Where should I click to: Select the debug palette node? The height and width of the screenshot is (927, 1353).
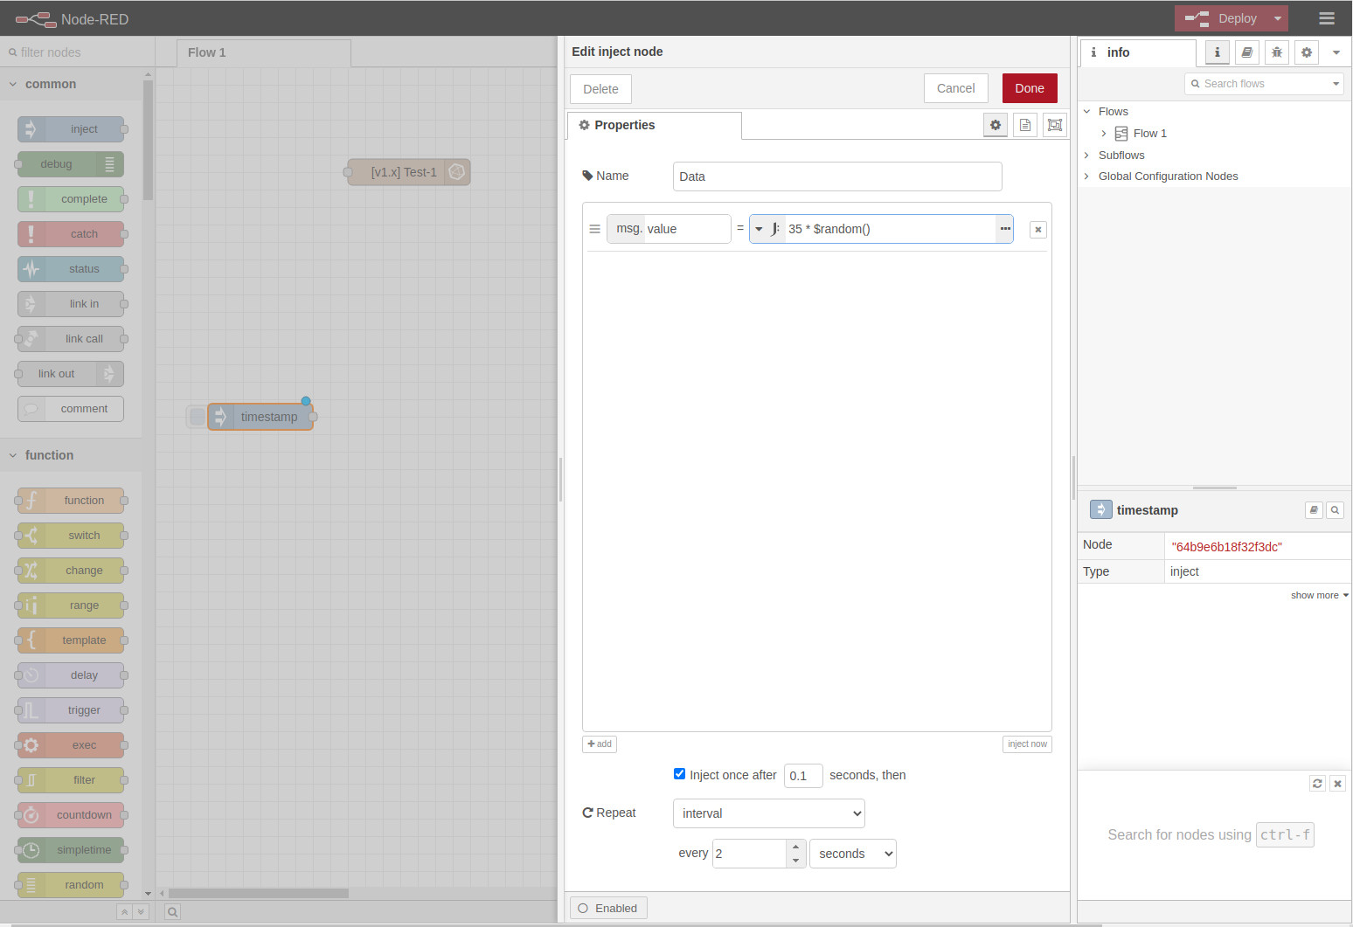(x=71, y=164)
